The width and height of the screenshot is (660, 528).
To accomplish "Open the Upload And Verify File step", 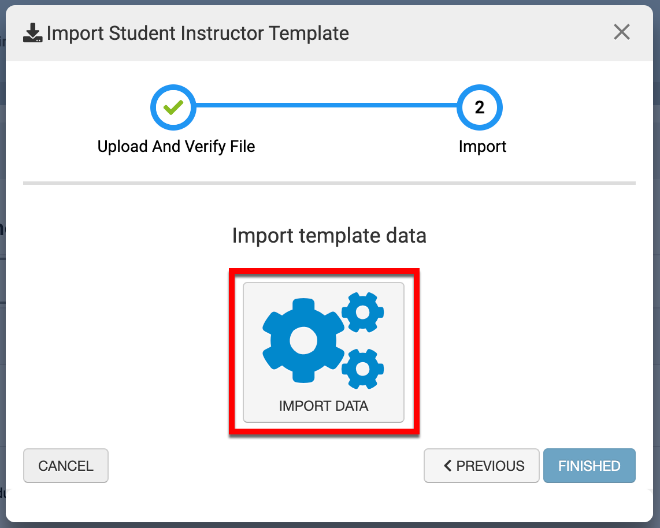I will [x=176, y=147].
